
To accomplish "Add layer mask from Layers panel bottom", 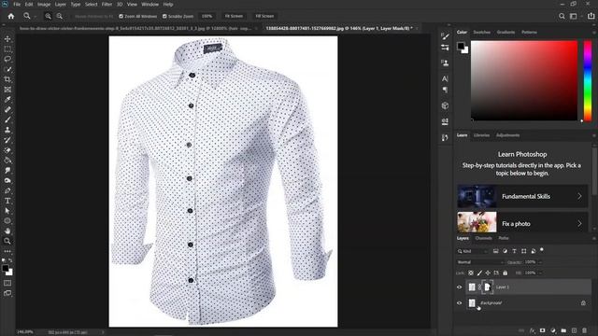I will pyautogui.click(x=542, y=330).
